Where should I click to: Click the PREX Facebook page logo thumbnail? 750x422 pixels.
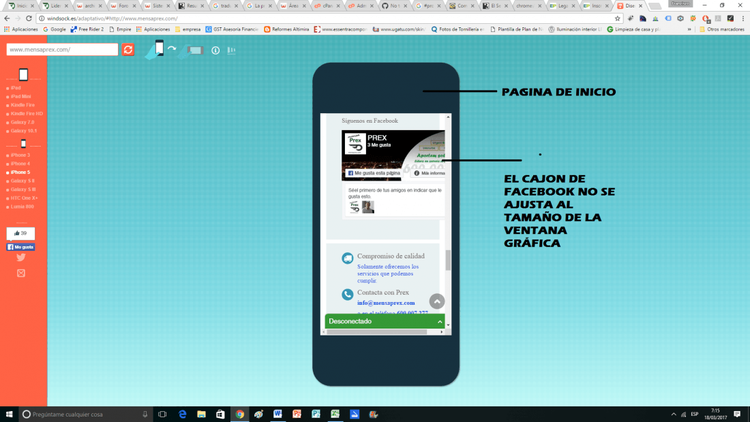tap(355, 144)
